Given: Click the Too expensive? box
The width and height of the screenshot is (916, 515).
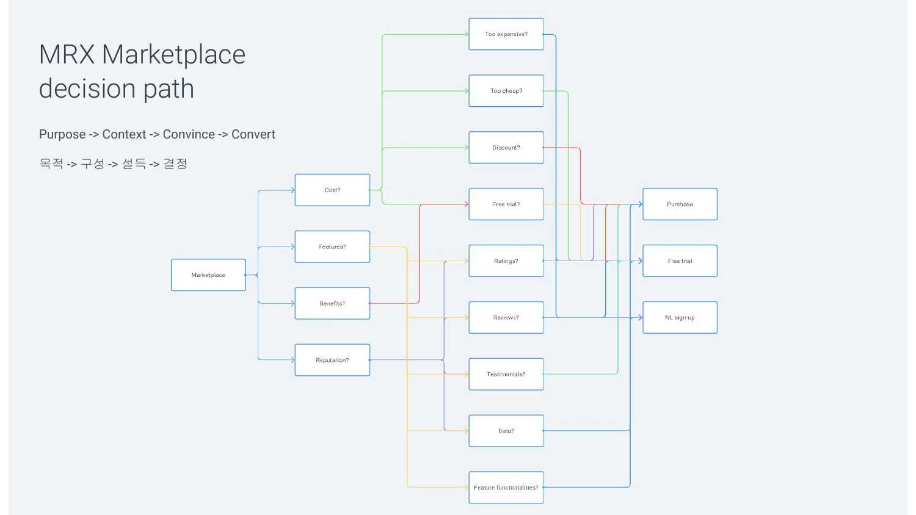Looking at the screenshot, I should point(506,34).
